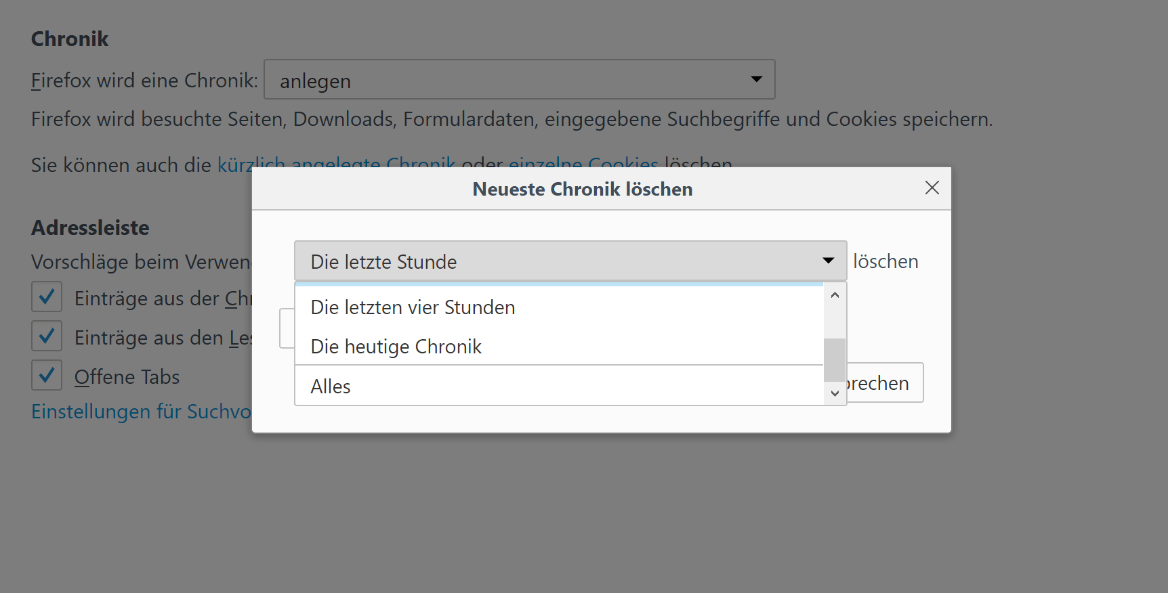
Task: Click the dropdown list scrollbar thumb
Action: (x=835, y=360)
